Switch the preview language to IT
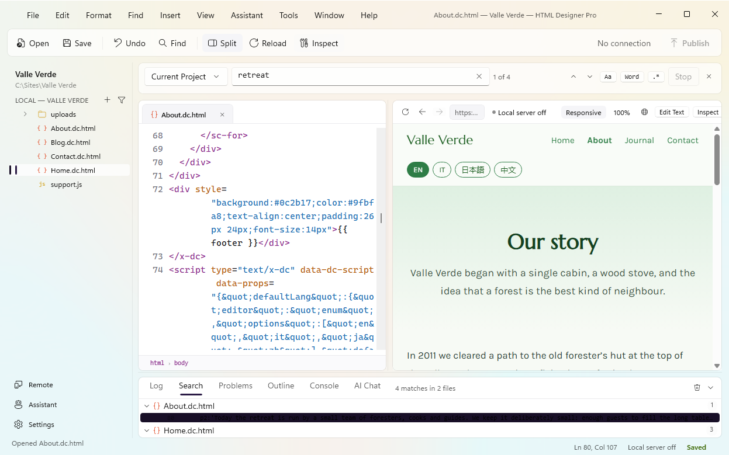The height and width of the screenshot is (455, 729). tap(442, 170)
